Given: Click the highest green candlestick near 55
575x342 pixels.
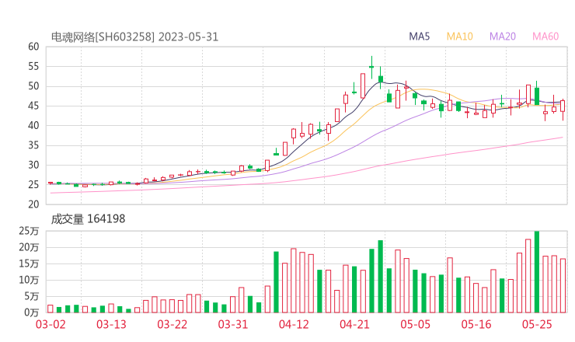Looking at the screenshot, I should click(371, 67).
